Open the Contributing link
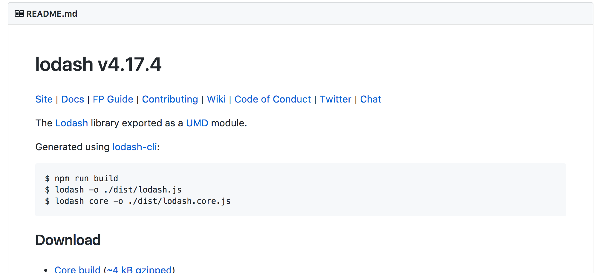 tap(170, 99)
